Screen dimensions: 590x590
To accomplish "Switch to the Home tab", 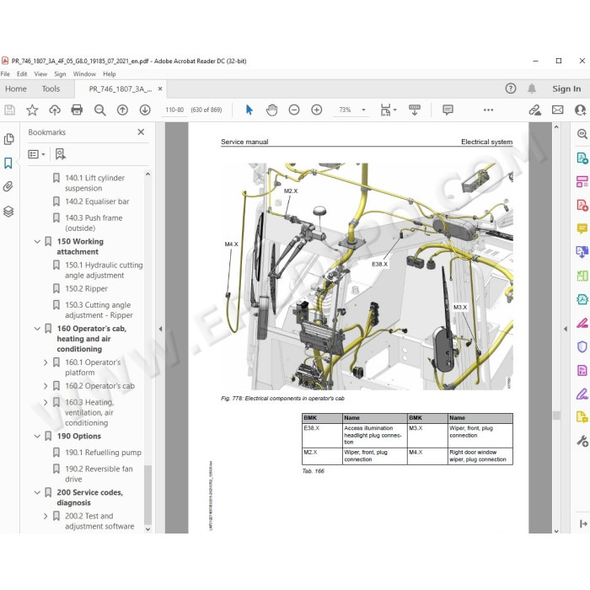I will (16, 88).
